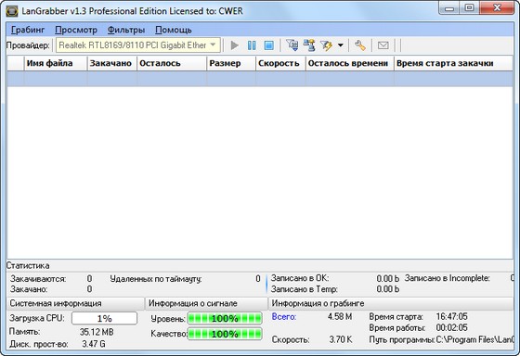Viewport: 520px width, 356px height.
Task: Open the Просмотр menu
Action: (76, 31)
